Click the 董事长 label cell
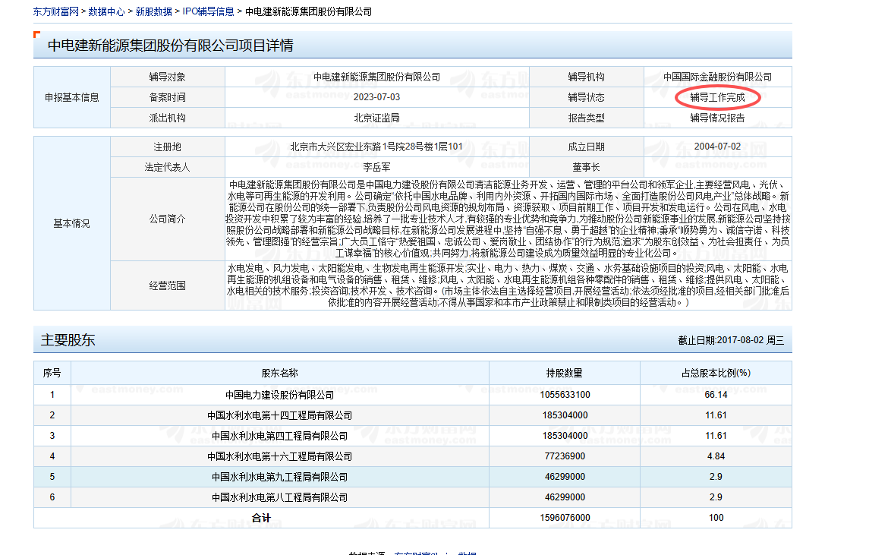Screen dimensions: 869x555 tap(587, 167)
